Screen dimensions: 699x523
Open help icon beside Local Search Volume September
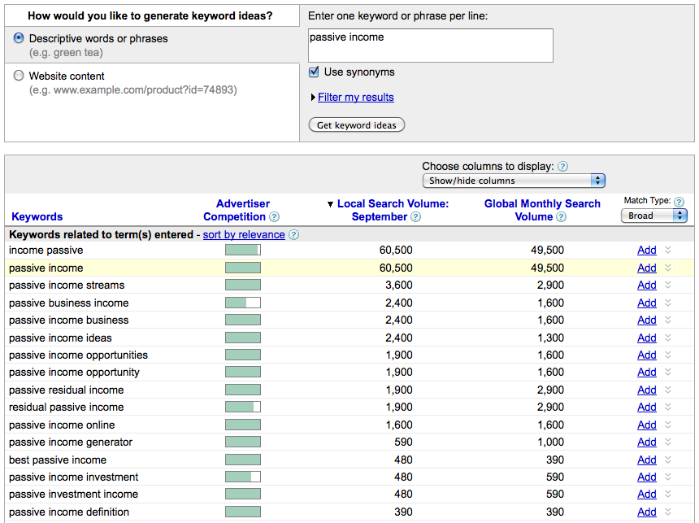(x=415, y=217)
